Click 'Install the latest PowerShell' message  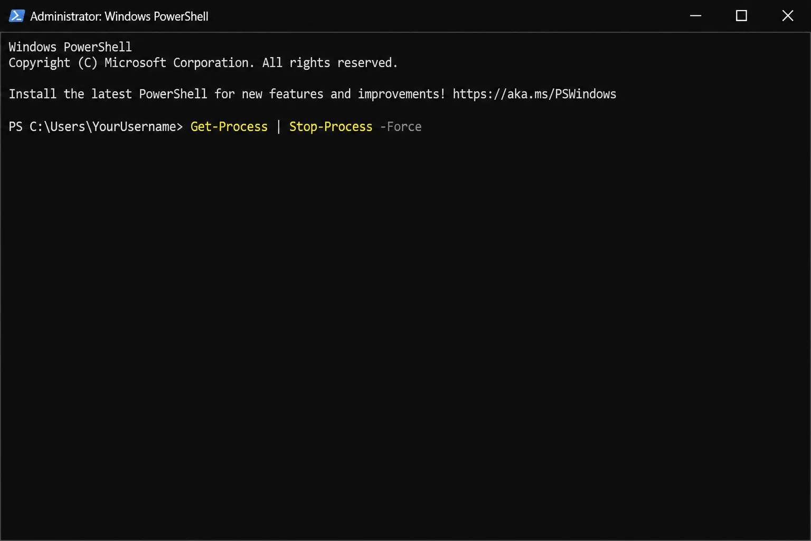coord(313,94)
